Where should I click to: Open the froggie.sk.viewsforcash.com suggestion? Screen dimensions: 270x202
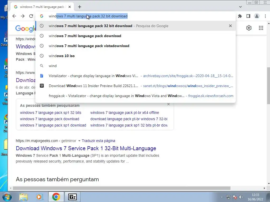(x=136, y=96)
